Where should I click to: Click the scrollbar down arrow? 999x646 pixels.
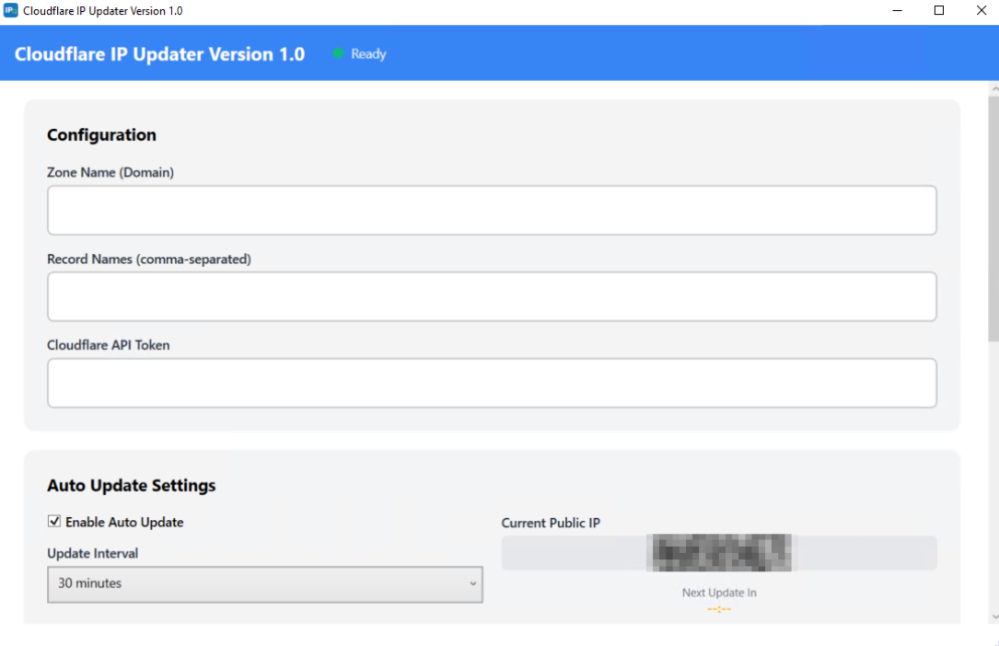coord(994,617)
